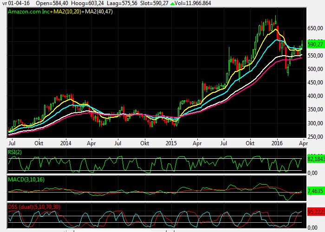
Task: Click the green 590,27 current price tag
Action: point(315,45)
